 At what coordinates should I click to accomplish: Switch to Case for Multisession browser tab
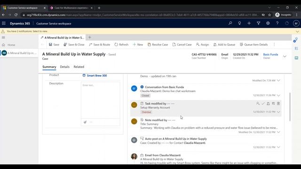71,8
